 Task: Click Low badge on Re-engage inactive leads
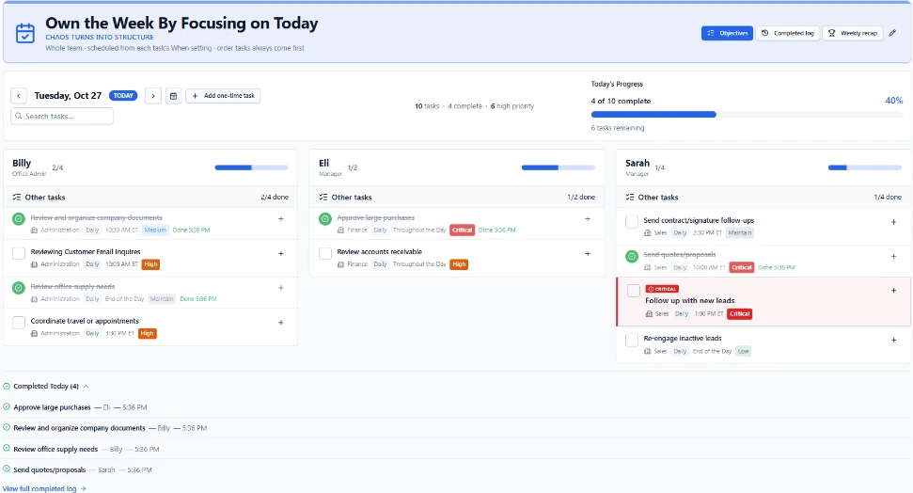pyautogui.click(x=744, y=351)
